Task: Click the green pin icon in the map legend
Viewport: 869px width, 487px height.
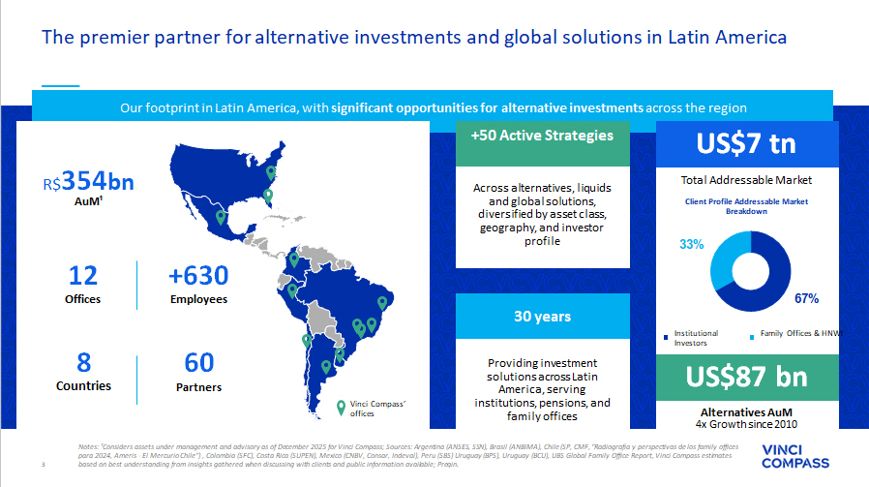Action: point(339,407)
